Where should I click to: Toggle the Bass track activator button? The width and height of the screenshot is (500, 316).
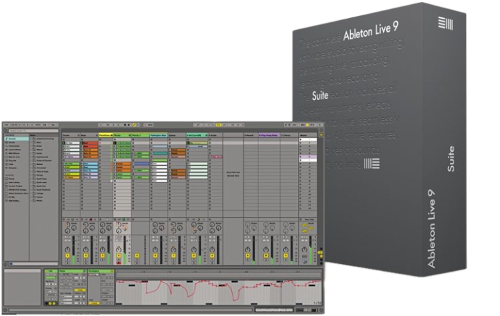click(86, 256)
